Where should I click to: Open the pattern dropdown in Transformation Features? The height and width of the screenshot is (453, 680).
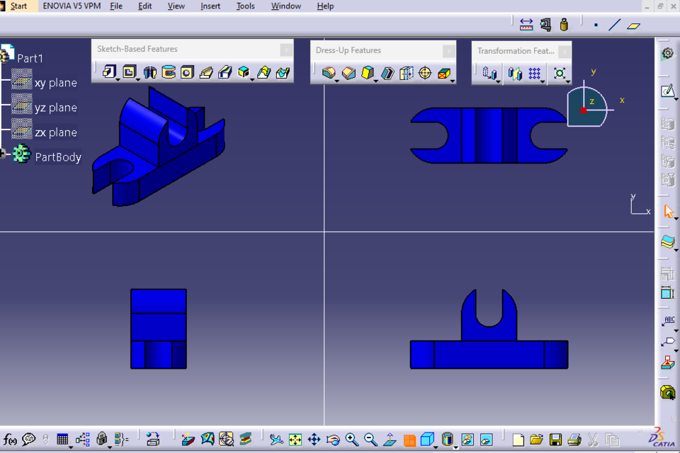pyautogui.click(x=543, y=79)
